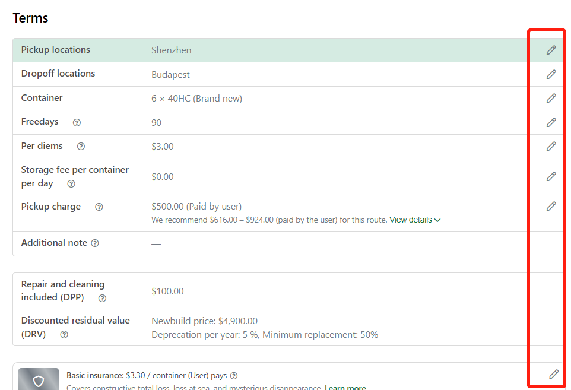Screen dimensions: 571x390
Task: Click the Additional note help icon
Action: tap(95, 243)
